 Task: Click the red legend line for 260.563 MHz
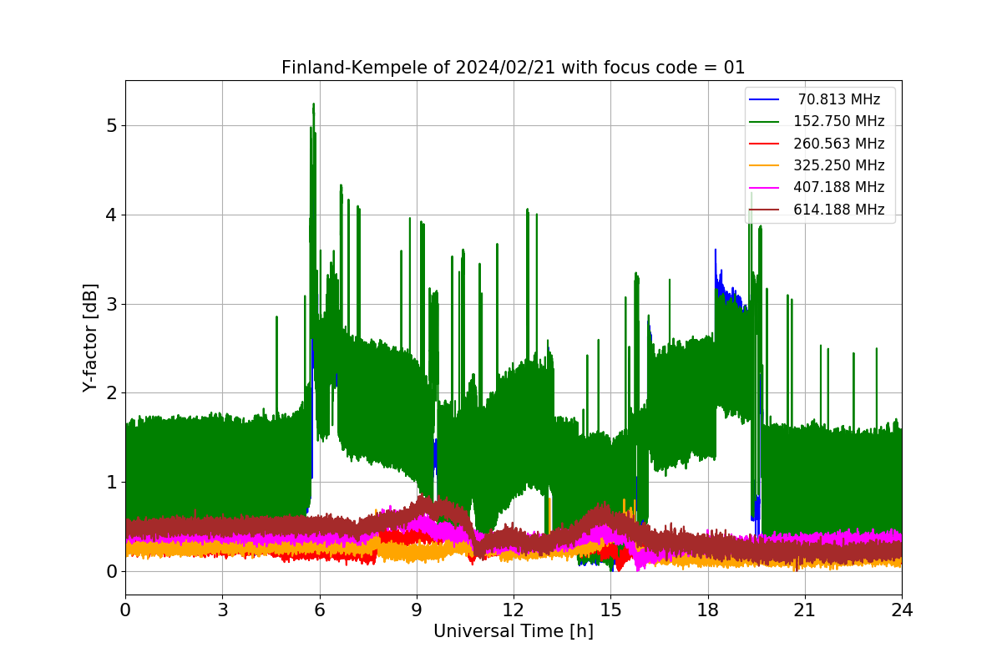coord(765,144)
